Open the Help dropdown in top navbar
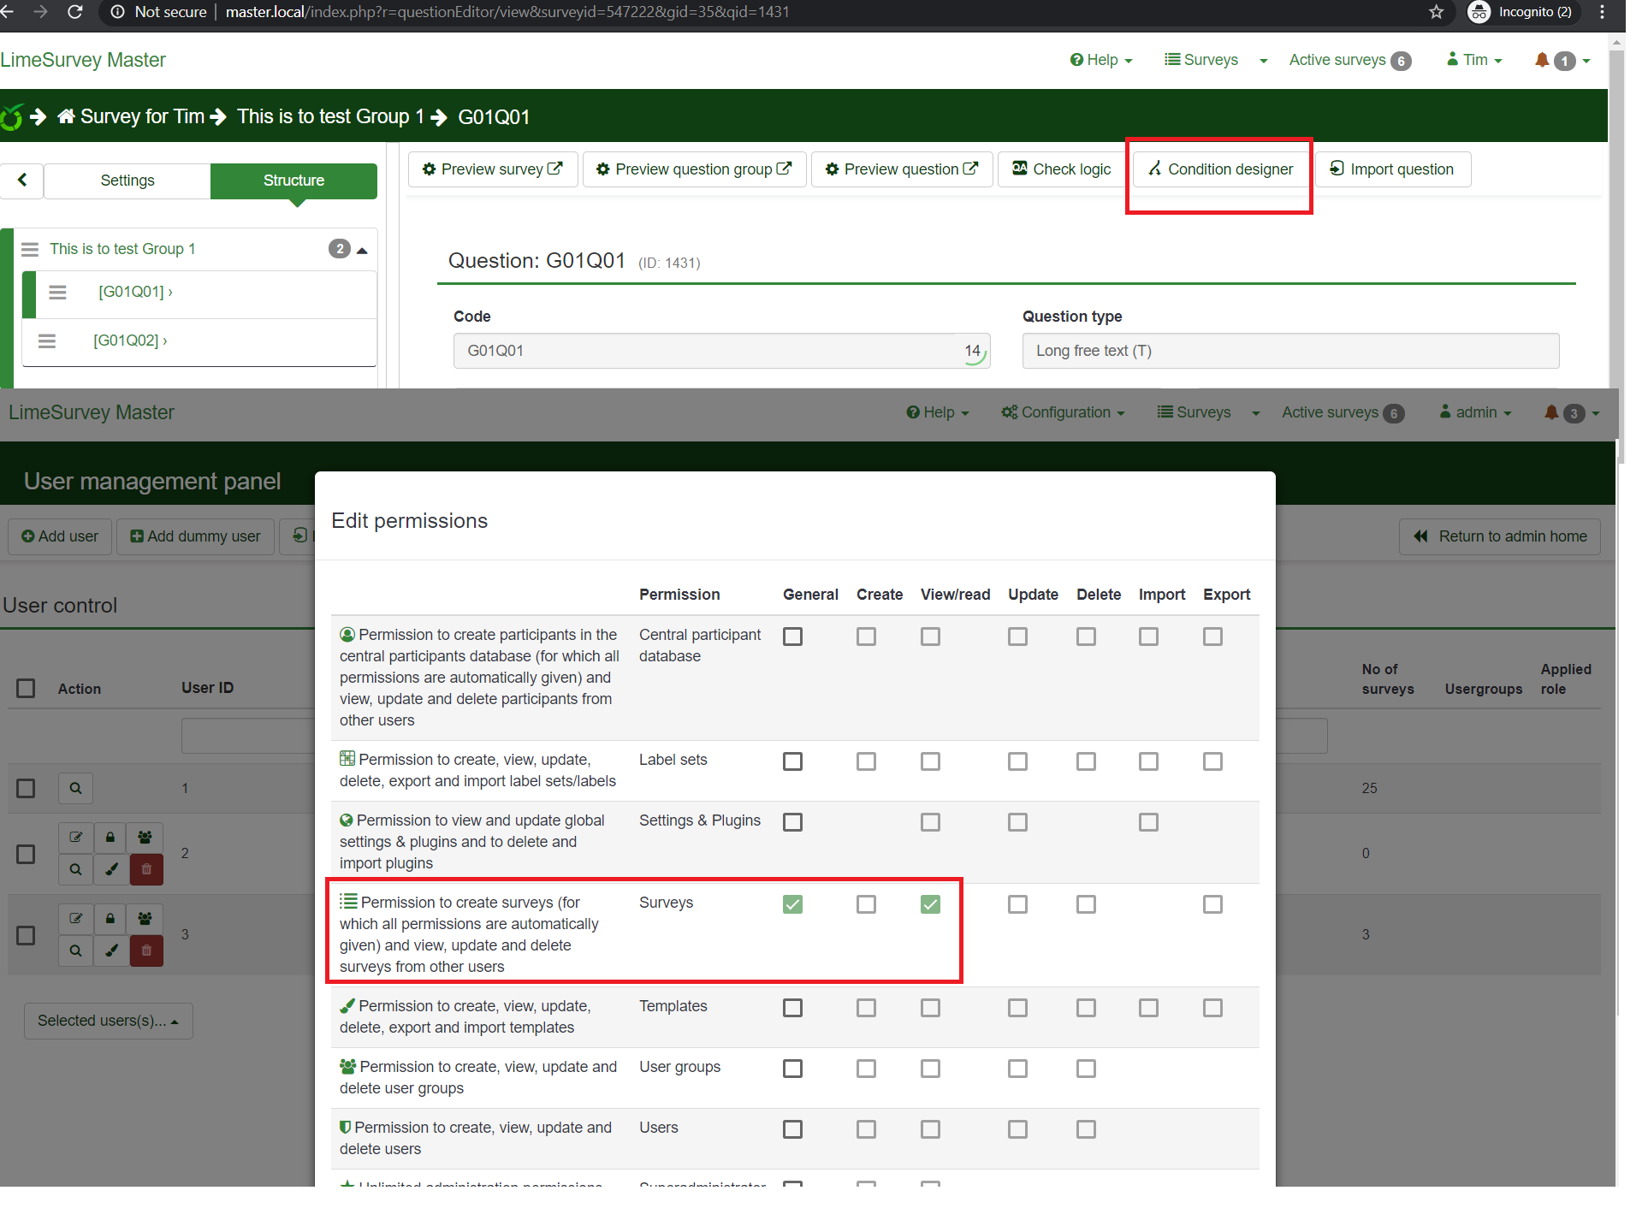Viewport: 1648px width, 1232px height. tap(1100, 60)
